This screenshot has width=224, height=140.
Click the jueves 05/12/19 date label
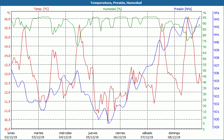(x=92, y=135)
